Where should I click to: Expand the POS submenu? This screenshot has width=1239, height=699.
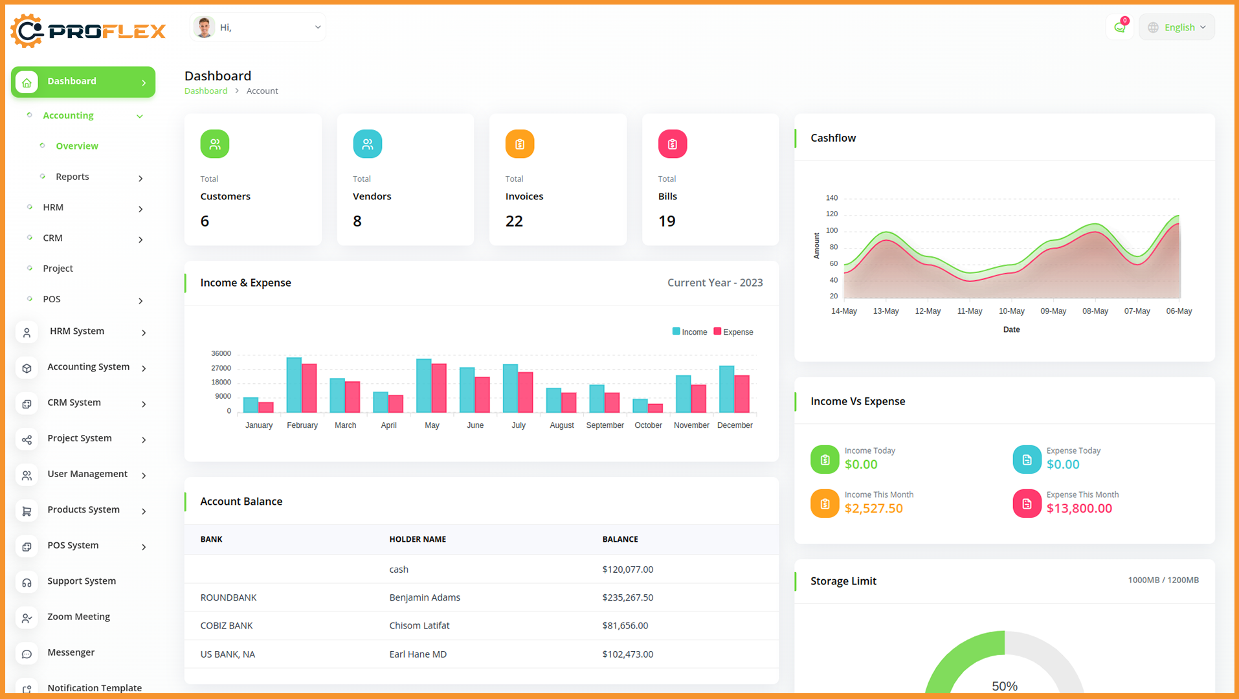(x=140, y=300)
